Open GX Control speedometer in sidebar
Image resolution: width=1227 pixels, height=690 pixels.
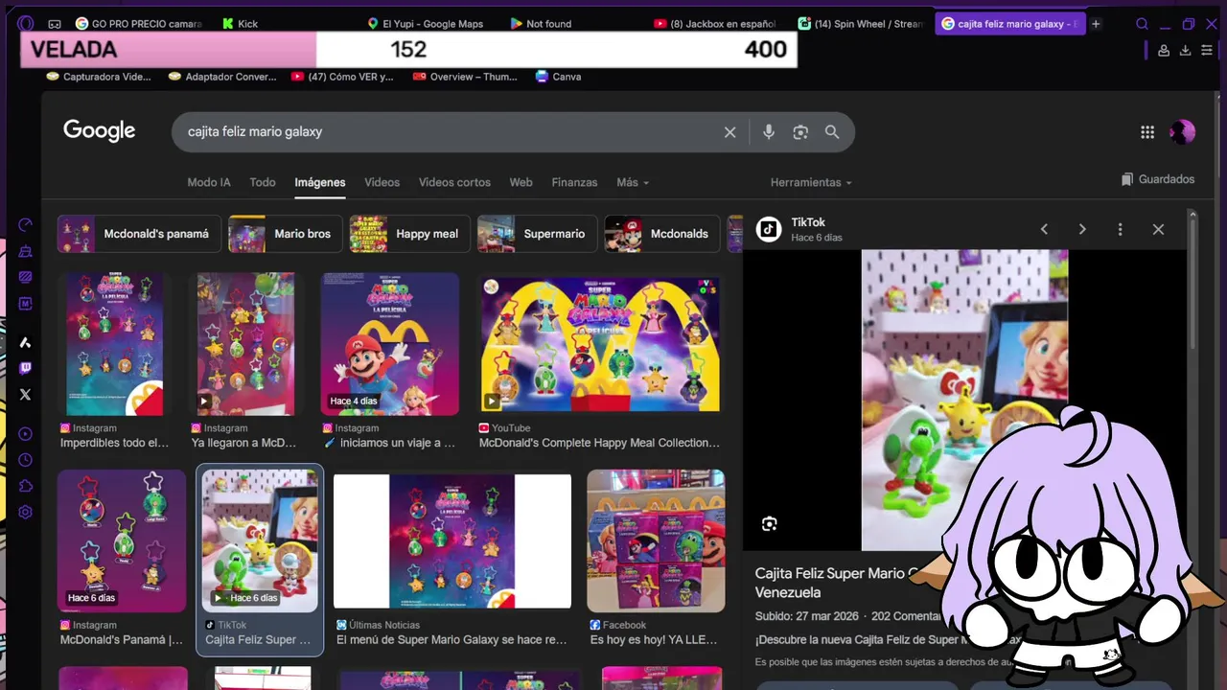(26, 225)
